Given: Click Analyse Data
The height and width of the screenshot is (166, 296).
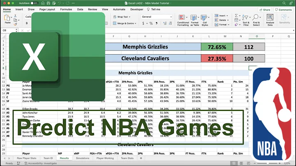Looking at the screenshot, I should [x=270, y=20].
